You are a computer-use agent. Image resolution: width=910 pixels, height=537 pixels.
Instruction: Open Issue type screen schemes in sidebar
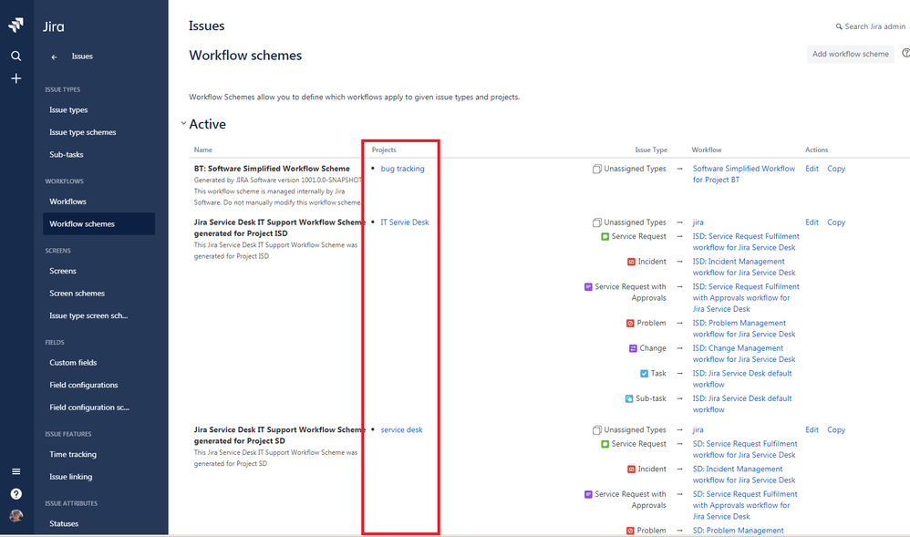pos(88,315)
